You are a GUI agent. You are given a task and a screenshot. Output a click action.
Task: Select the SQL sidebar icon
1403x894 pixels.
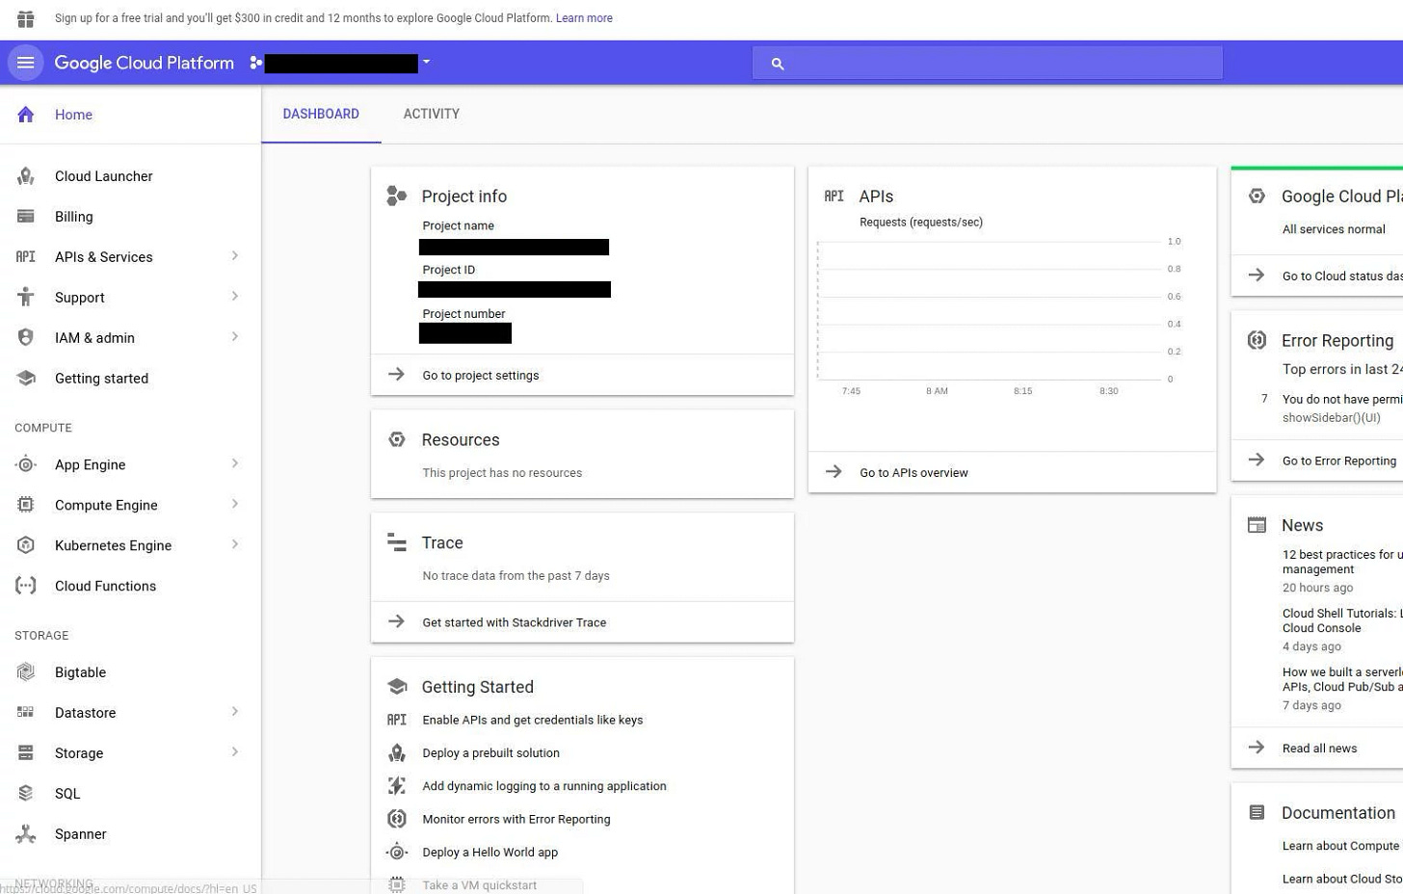coord(25,793)
